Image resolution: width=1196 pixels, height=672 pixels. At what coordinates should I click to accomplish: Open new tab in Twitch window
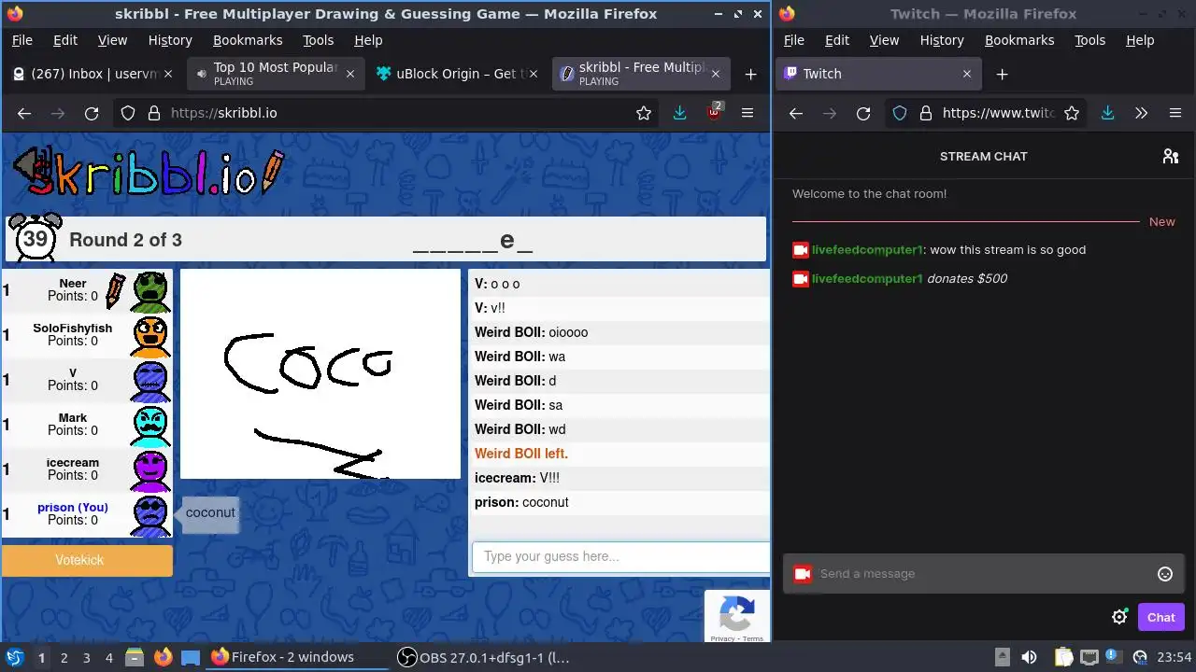[1002, 74]
